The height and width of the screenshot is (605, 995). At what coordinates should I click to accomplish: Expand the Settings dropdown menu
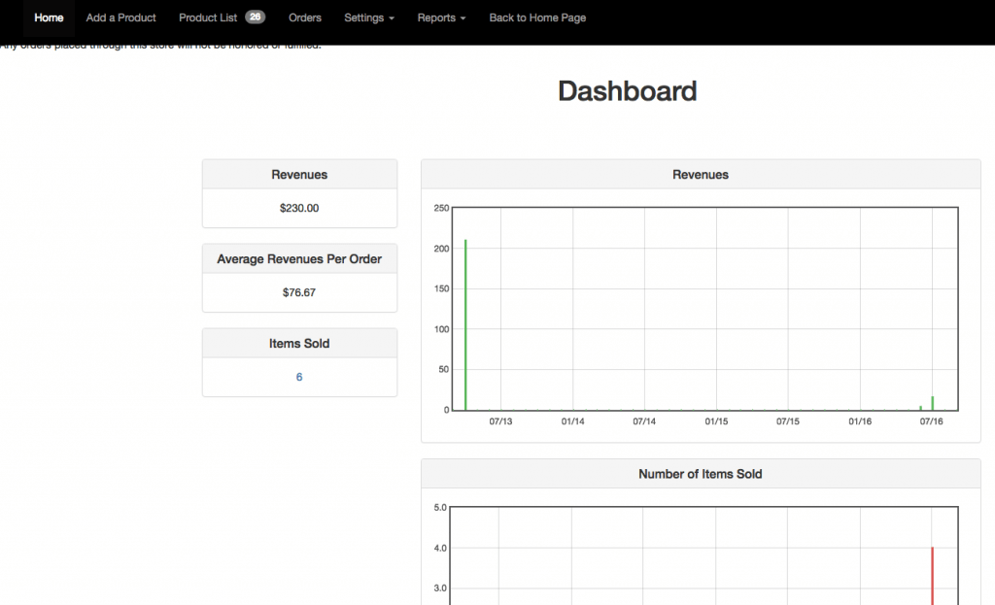pyautogui.click(x=369, y=17)
